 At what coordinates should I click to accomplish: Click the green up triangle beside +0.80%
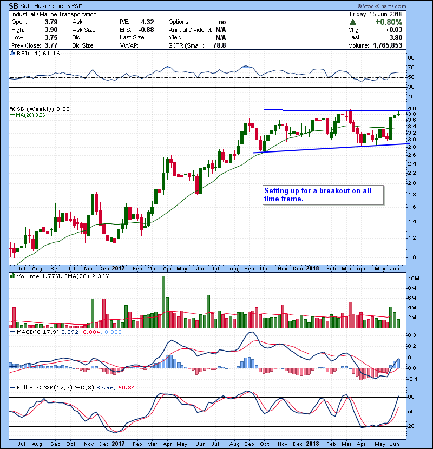click(353, 22)
